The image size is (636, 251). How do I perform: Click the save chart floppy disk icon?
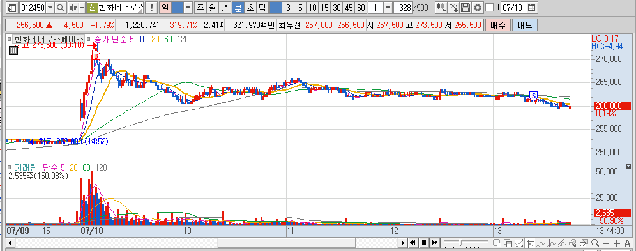pyautogui.click(x=466, y=7)
